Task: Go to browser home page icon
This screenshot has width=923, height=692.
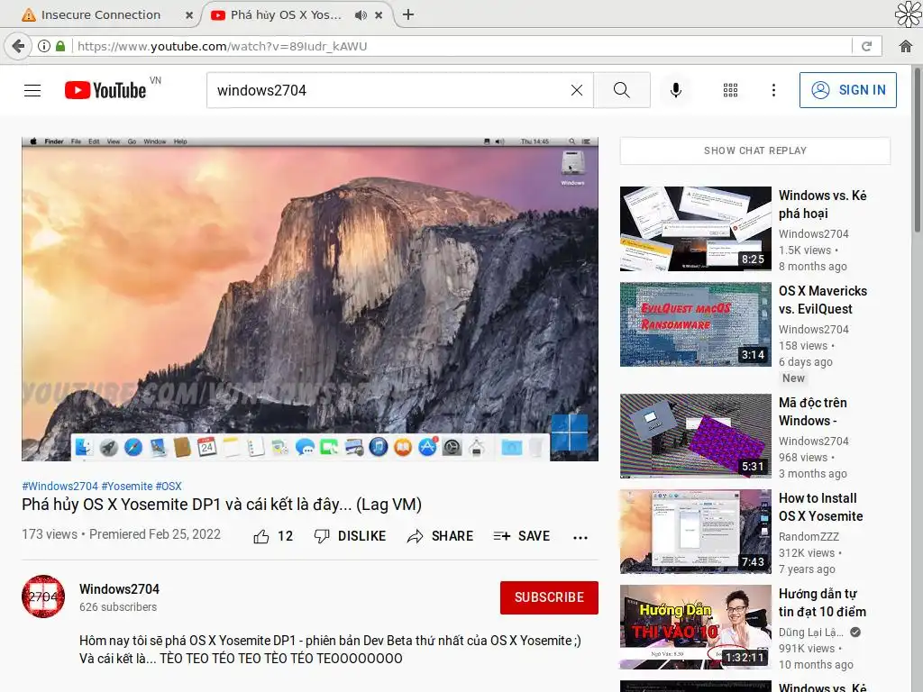Action: click(x=905, y=46)
